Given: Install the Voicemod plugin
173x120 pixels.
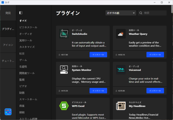Looking at the screenshot, I should pyautogui.click(x=155, y=91).
